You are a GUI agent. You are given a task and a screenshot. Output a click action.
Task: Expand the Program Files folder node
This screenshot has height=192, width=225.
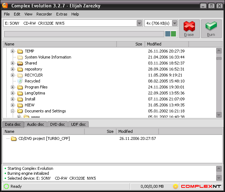point(13,87)
